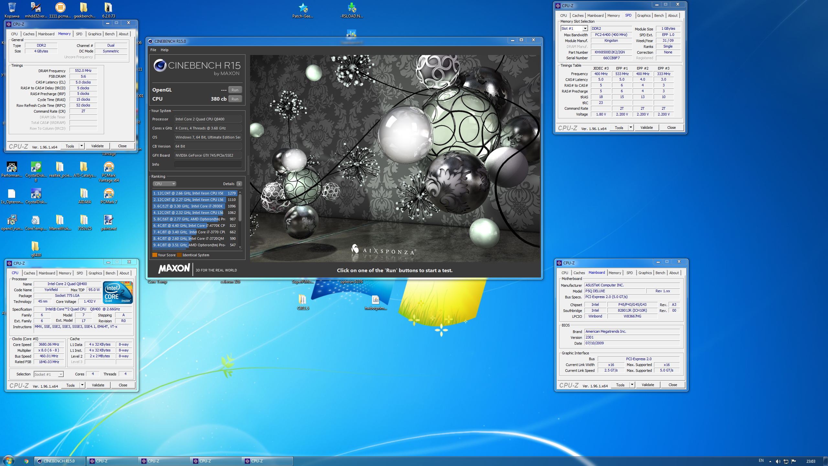Switch to Bench tab in SPD CPU-Z window
Viewport: 828px width, 466px height.
[x=659, y=16]
